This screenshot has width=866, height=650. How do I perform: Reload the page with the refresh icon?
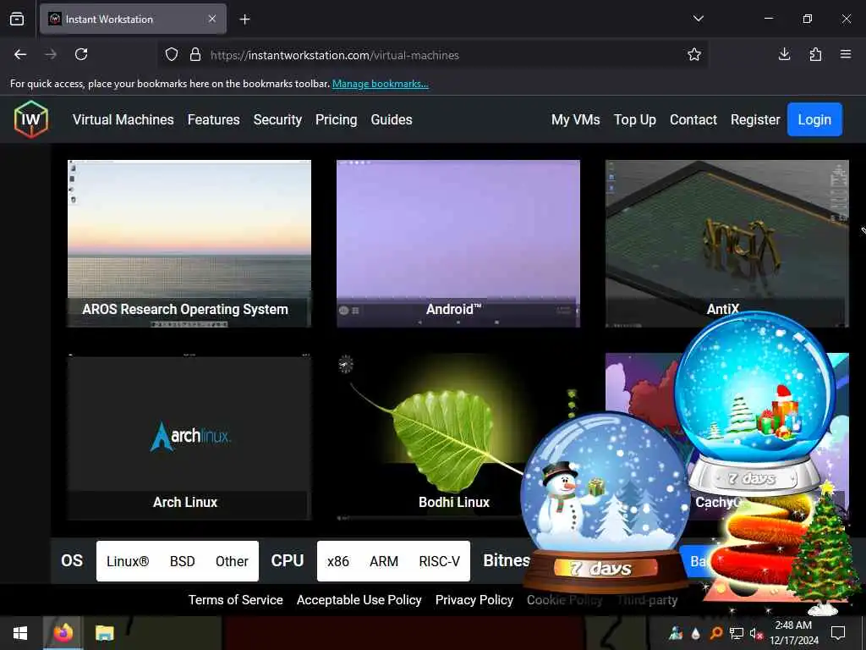point(81,54)
